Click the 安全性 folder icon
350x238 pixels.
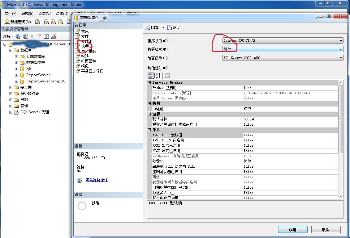point(16,87)
